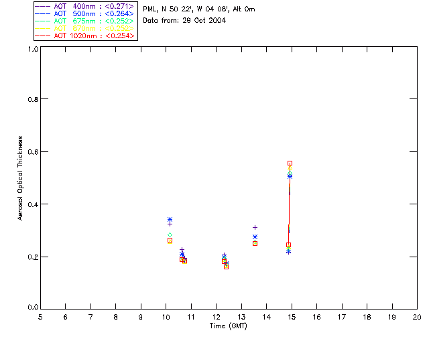Click the x-axis label 10
The image size is (429, 343).
coord(166,317)
